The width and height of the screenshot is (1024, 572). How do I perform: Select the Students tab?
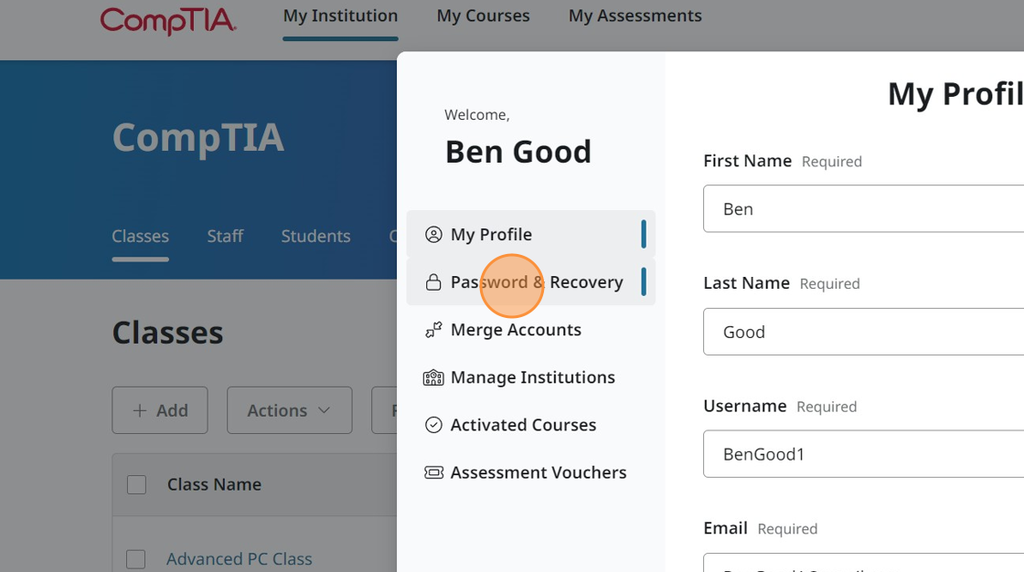[x=315, y=236]
